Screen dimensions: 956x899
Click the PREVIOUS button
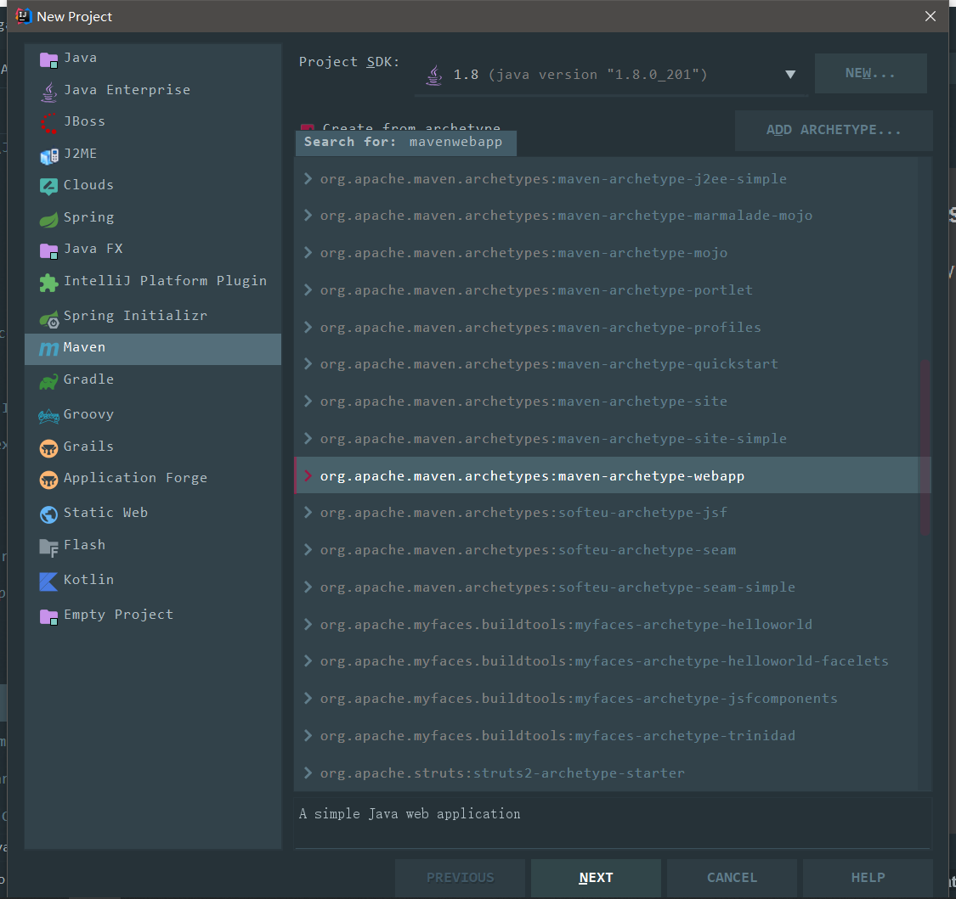point(460,878)
